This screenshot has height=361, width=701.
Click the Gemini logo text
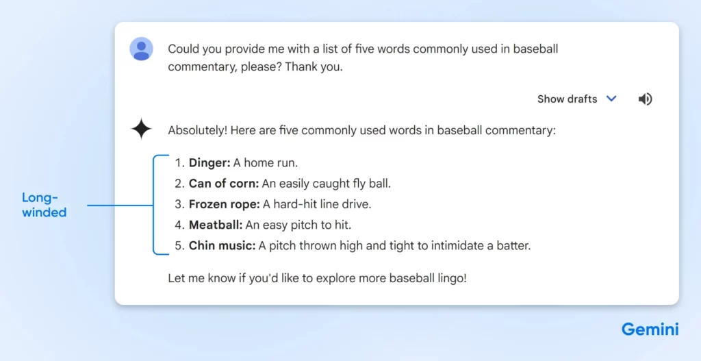[650, 329]
